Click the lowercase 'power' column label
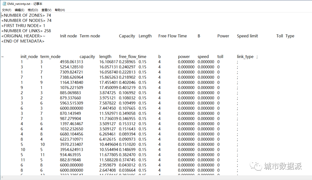The image size is (312, 180). pyautogui.click(x=184, y=57)
